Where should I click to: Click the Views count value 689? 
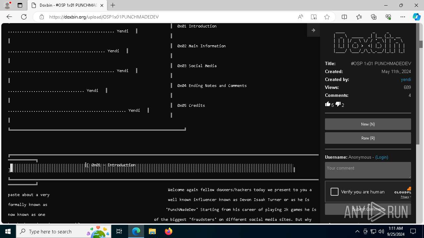pyautogui.click(x=407, y=87)
